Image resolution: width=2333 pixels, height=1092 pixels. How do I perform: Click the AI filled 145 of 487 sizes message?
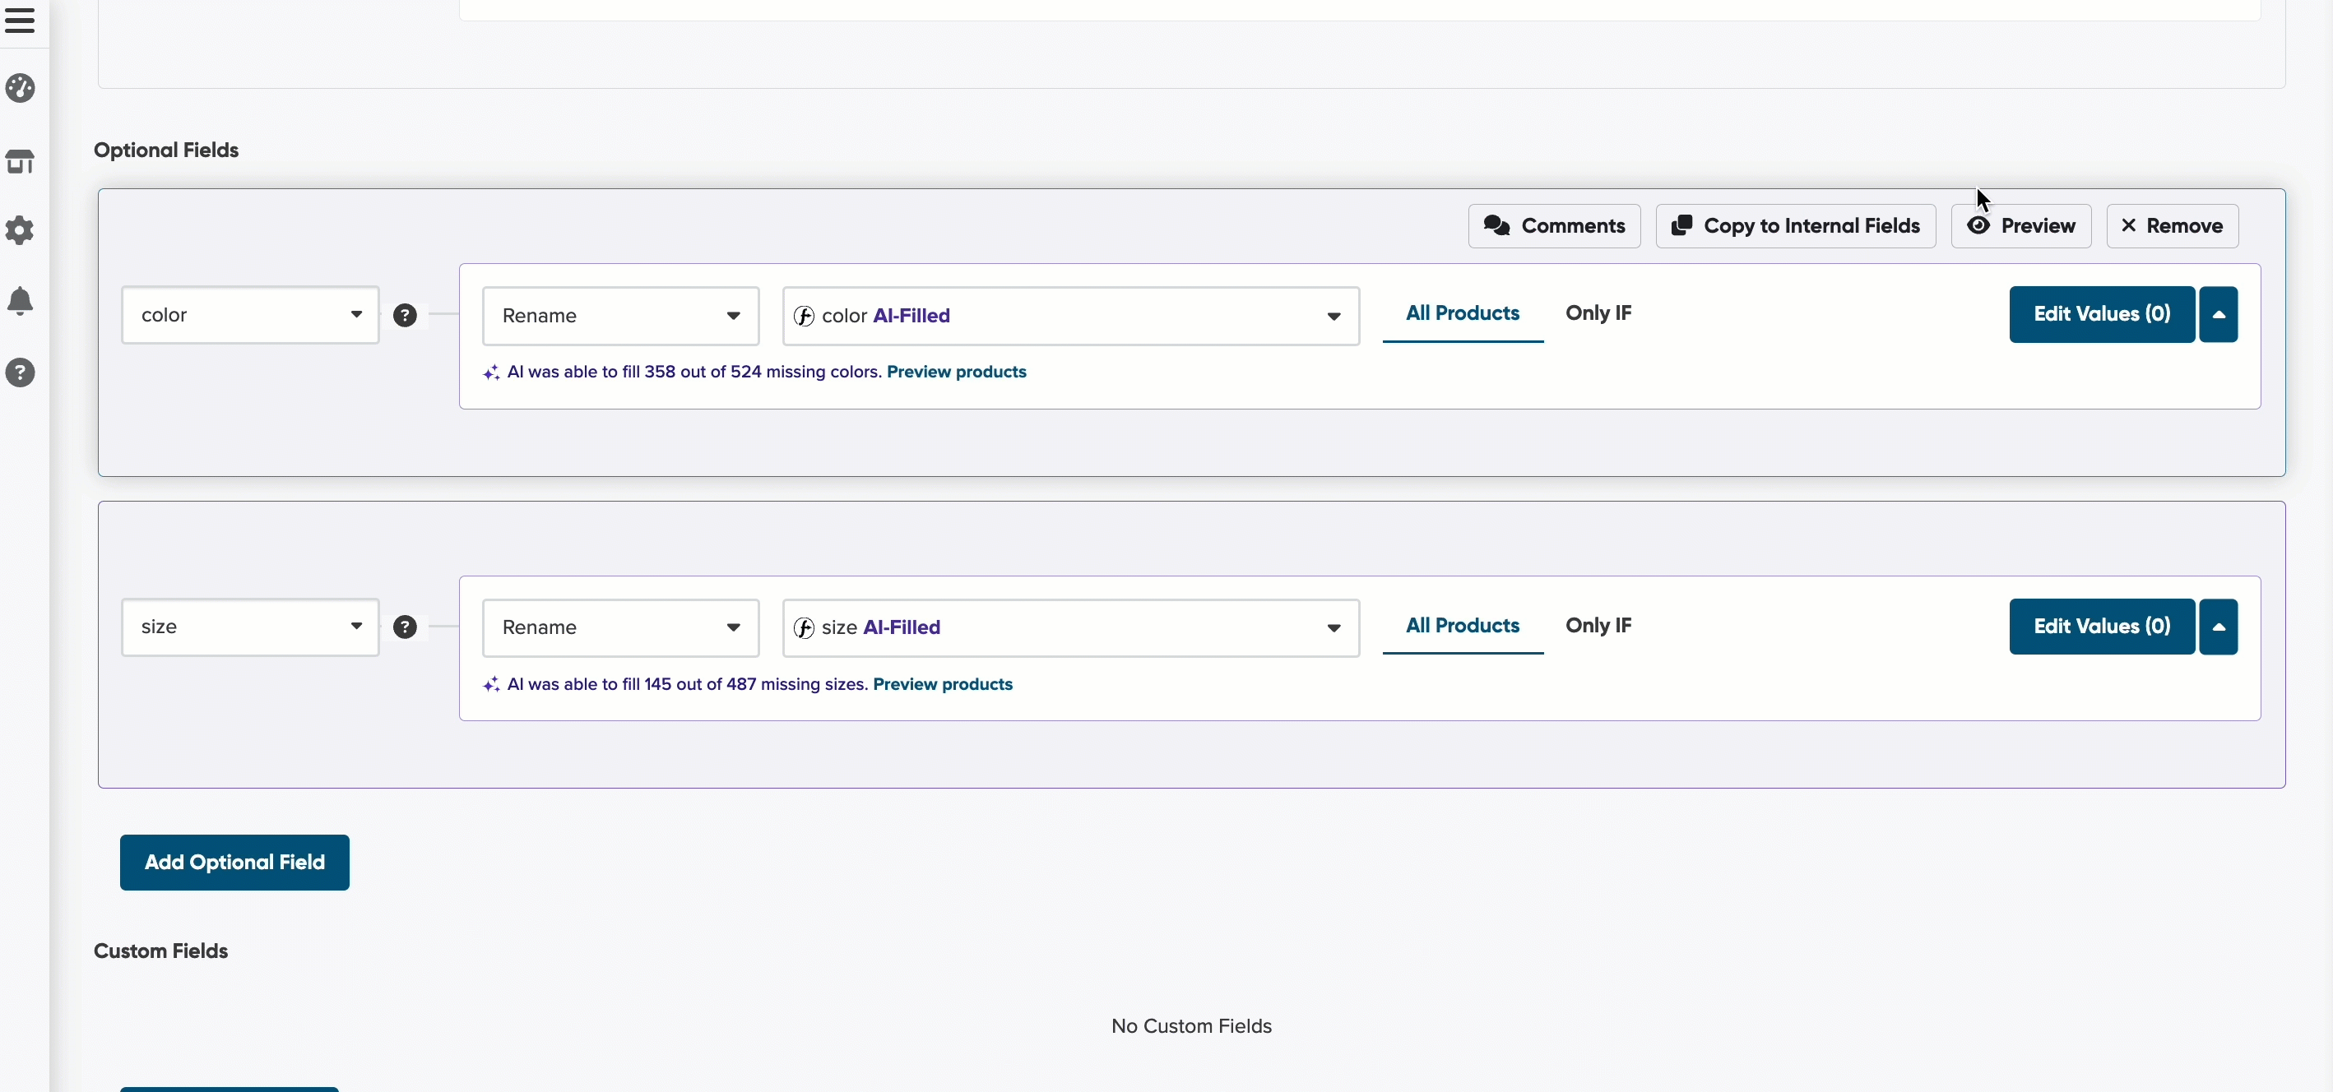coord(689,684)
